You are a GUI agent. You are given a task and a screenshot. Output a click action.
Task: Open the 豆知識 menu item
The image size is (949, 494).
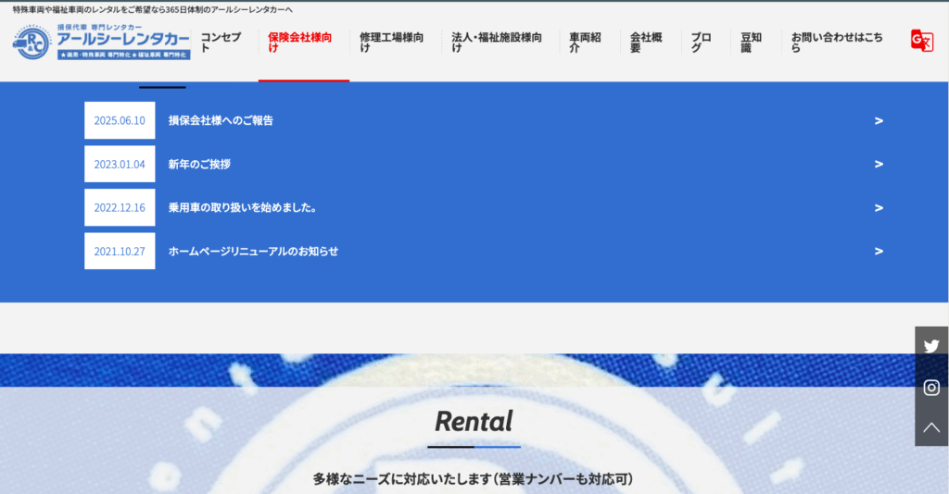(751, 43)
